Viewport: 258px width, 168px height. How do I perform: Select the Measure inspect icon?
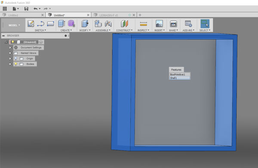pos(143,24)
